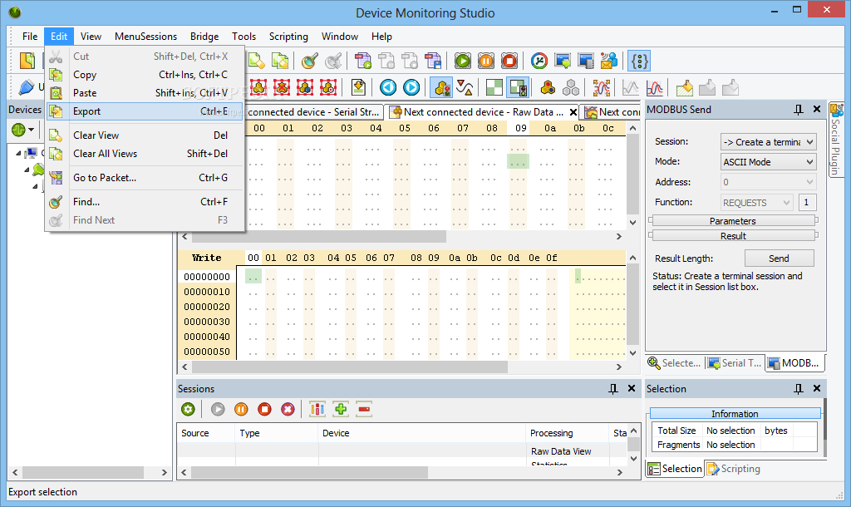
Task: Click the red stop icon in Sessions toolbar
Action: 264,409
